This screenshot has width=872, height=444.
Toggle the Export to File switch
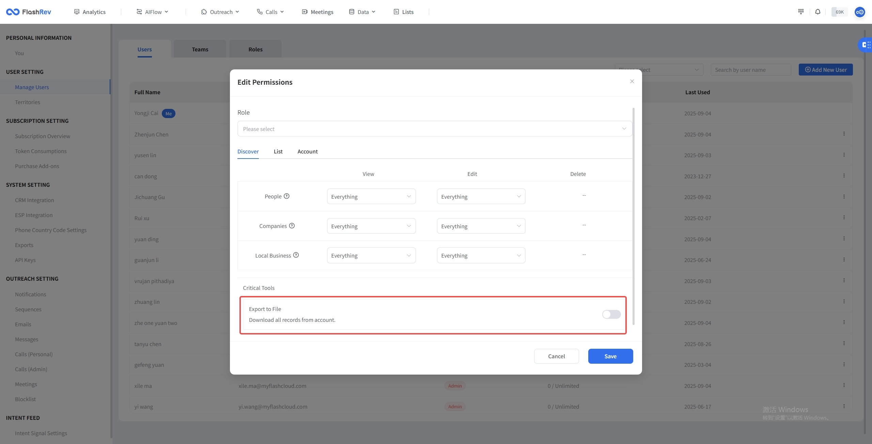[x=611, y=314]
